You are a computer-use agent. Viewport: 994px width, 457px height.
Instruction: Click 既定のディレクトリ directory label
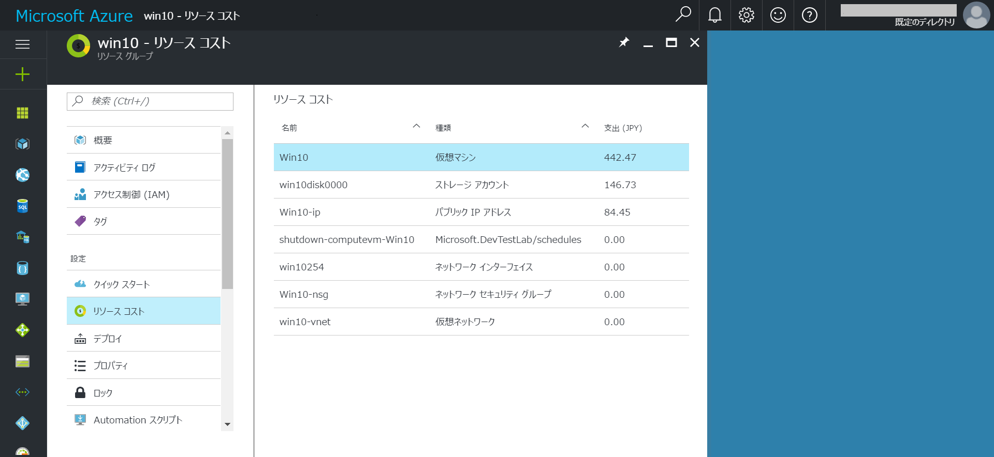tap(925, 22)
